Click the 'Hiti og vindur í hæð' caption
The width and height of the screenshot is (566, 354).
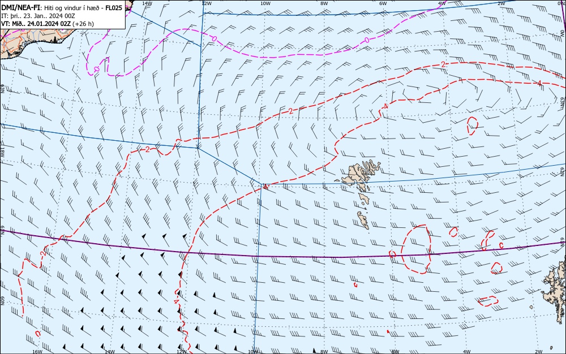(71, 8)
